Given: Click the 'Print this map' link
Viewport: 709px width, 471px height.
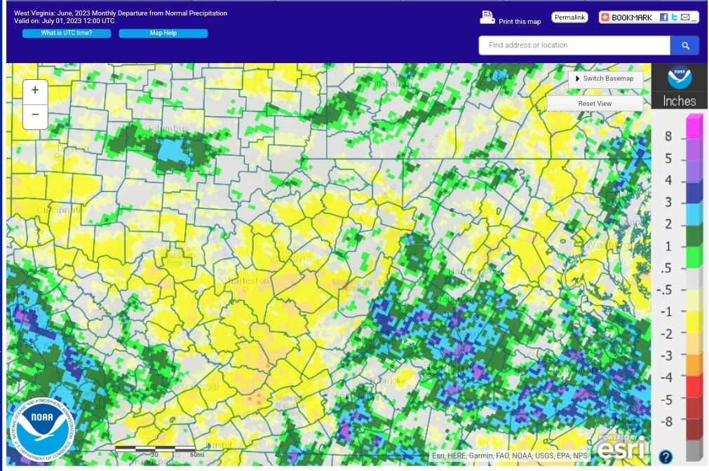Looking at the screenshot, I should pyautogui.click(x=520, y=21).
